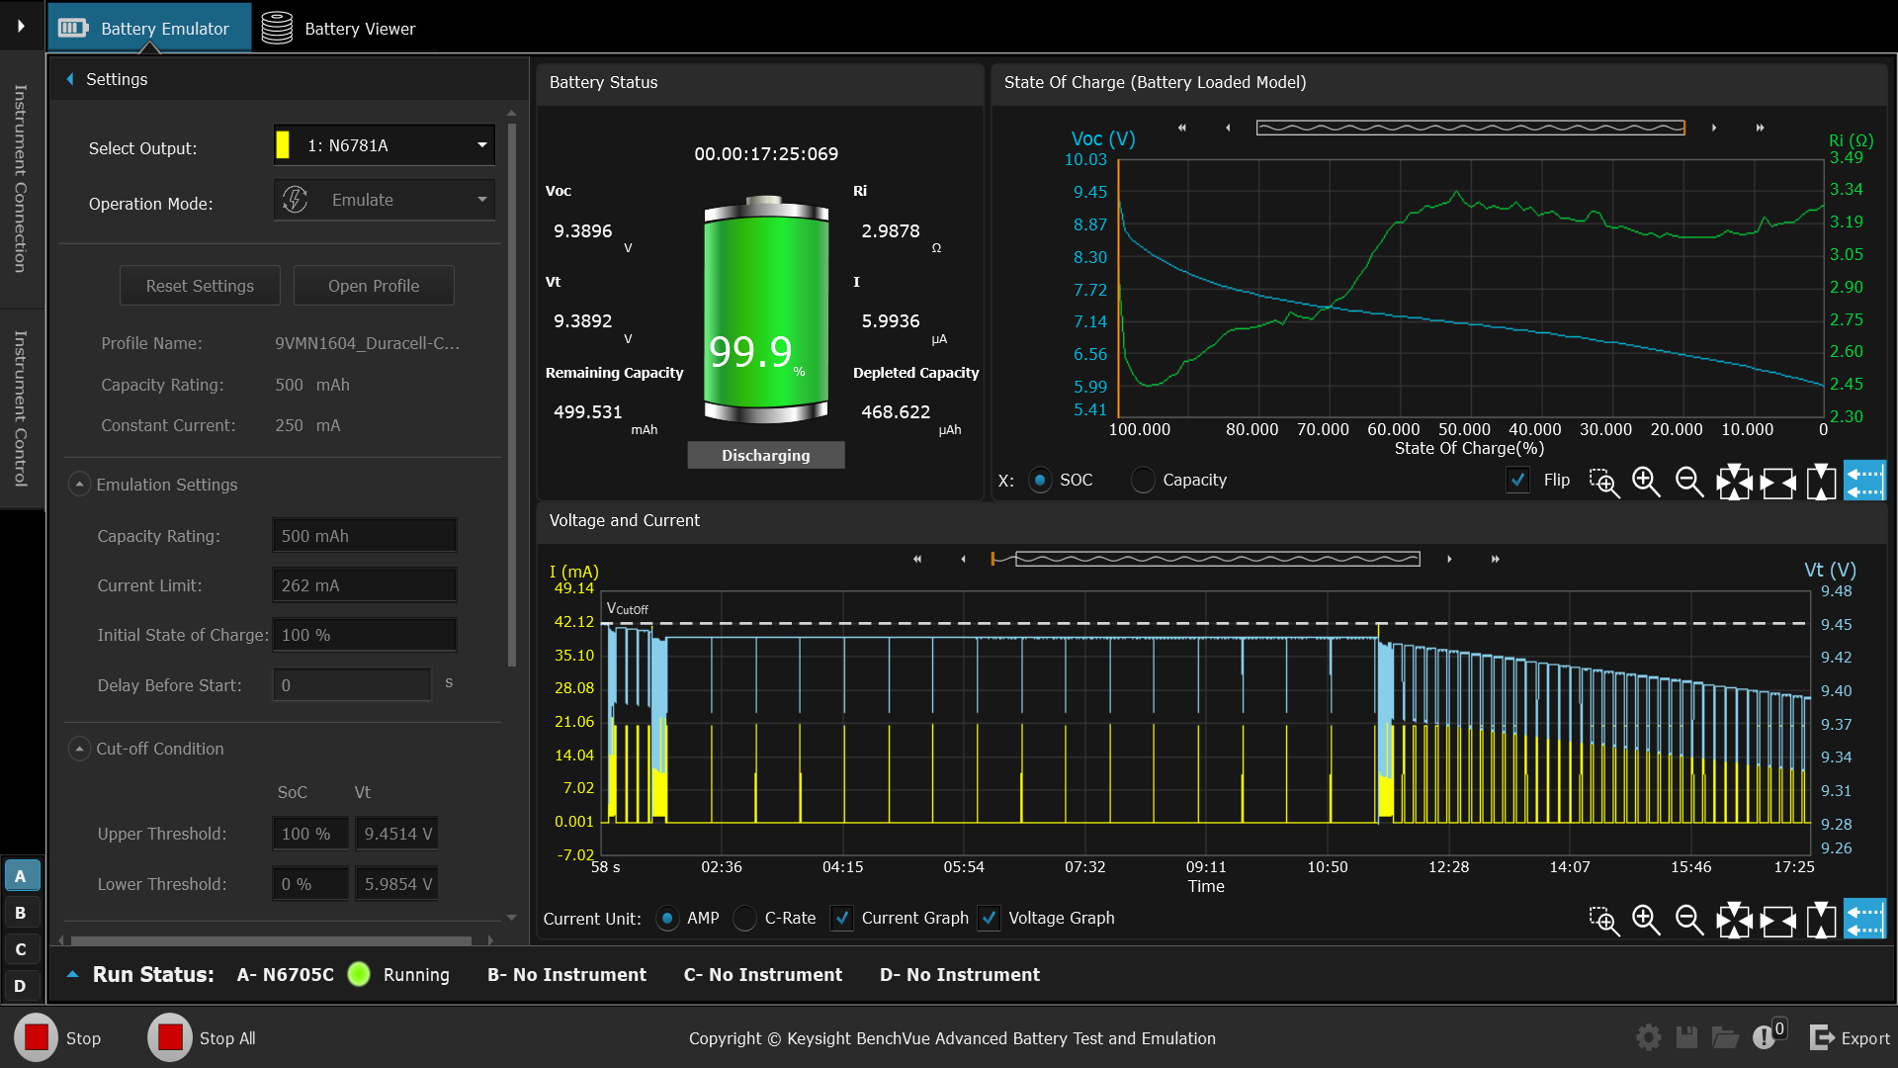Toggle auto-scroll icon in Voltage and Current panel

point(1864,920)
